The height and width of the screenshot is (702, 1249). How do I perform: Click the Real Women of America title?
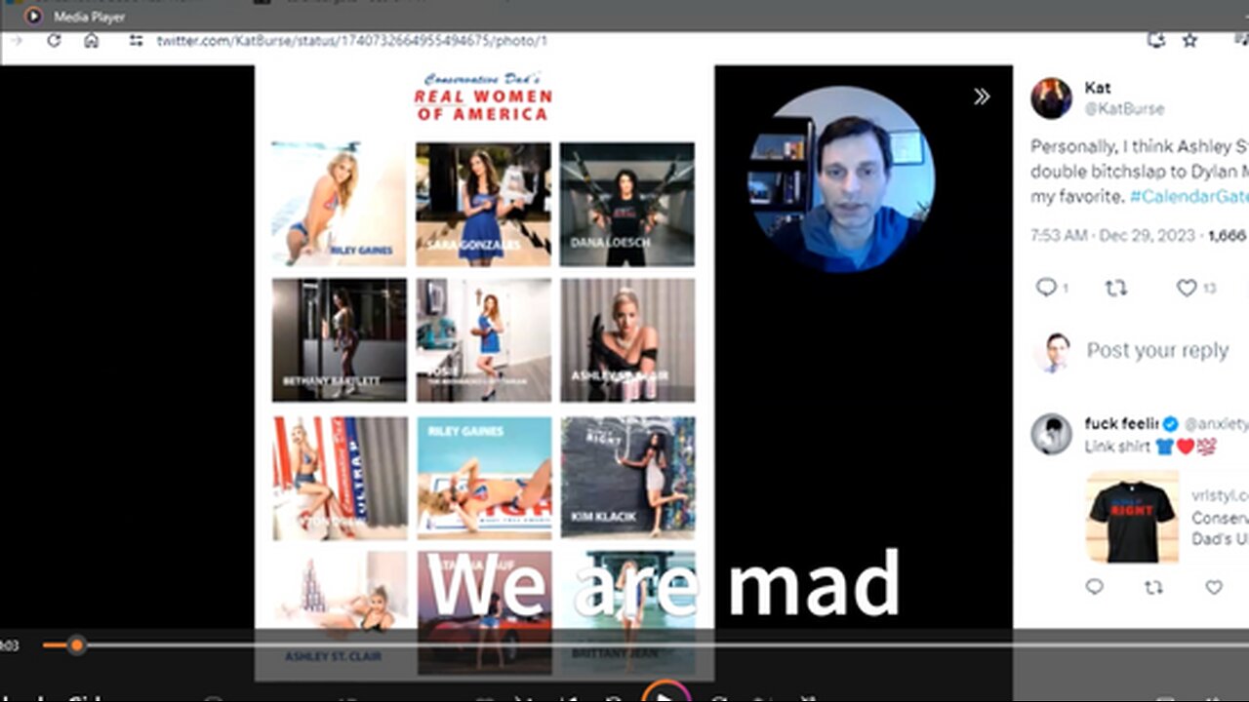[x=483, y=97]
